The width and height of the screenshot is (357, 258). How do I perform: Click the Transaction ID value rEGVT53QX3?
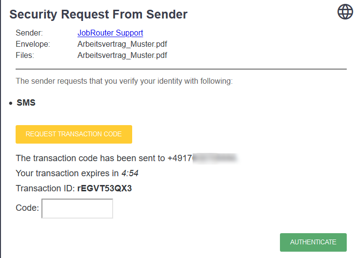pos(105,188)
